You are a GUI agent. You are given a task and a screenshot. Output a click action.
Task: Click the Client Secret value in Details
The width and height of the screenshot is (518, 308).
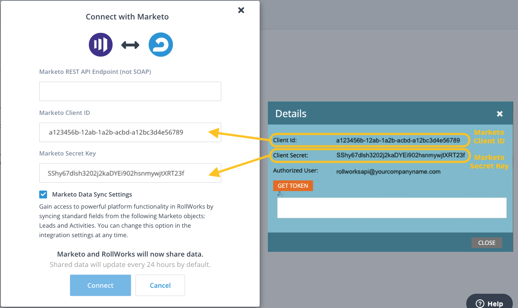coord(400,155)
